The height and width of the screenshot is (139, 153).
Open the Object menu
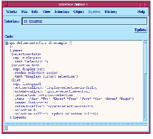[79, 11]
